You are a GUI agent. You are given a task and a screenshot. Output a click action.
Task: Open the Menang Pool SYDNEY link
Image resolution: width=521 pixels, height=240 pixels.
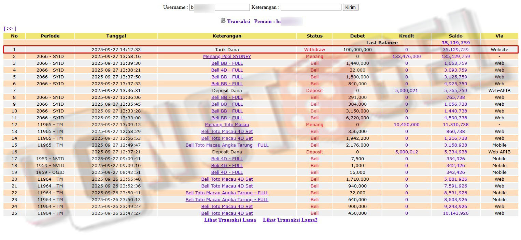point(227,56)
